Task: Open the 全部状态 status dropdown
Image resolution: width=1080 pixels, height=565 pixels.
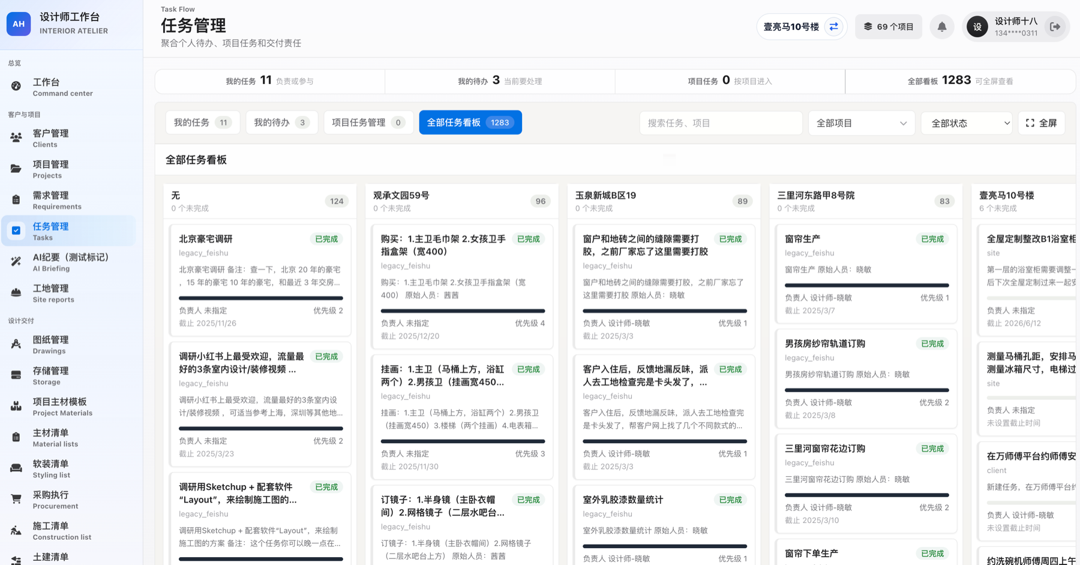Action: (967, 123)
